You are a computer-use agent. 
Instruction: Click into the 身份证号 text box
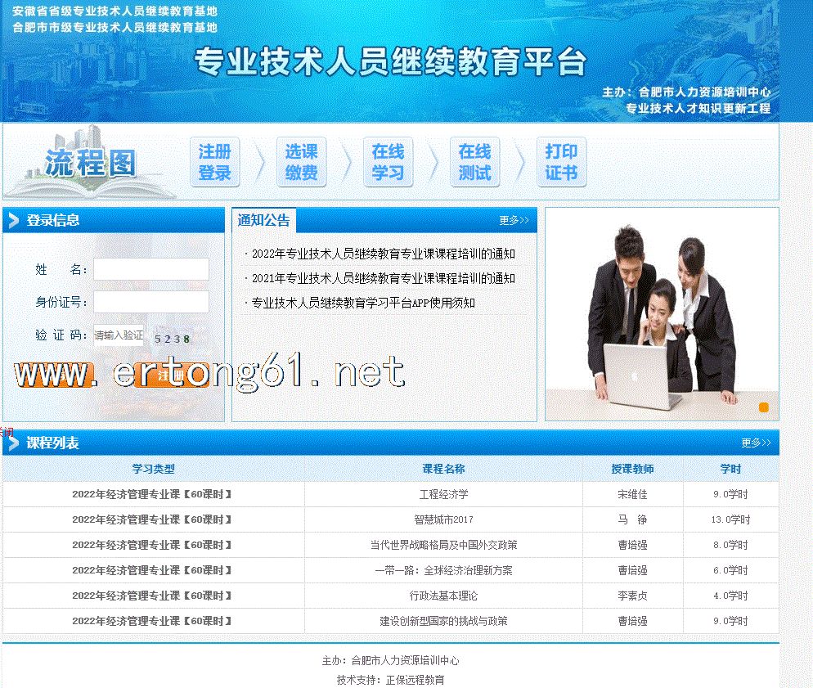(150, 302)
